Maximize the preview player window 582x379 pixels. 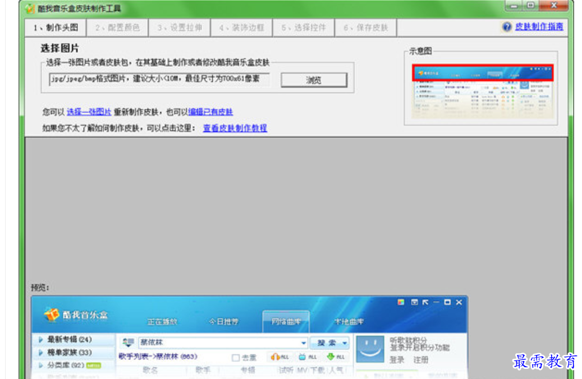447,302
